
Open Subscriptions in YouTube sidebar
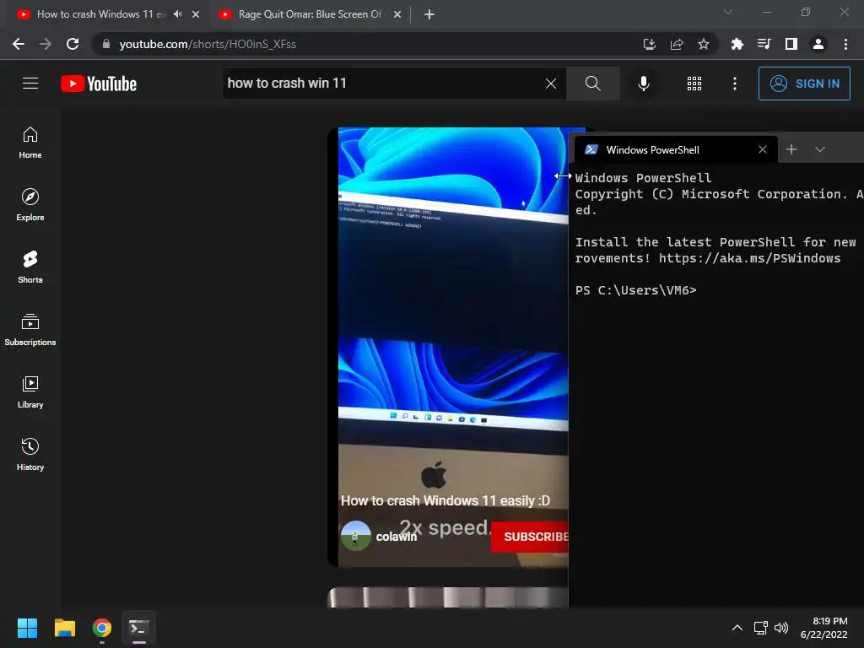(30, 330)
